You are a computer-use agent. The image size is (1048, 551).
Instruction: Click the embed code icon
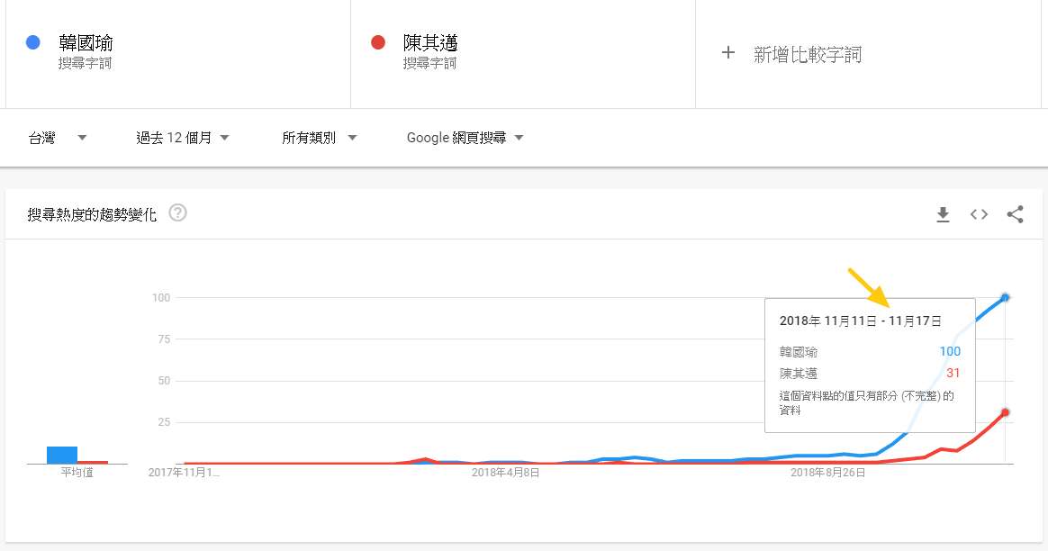(979, 214)
